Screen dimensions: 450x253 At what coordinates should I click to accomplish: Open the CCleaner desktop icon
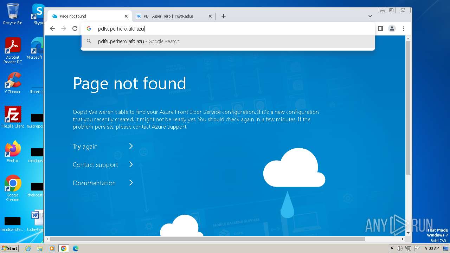tap(13, 83)
